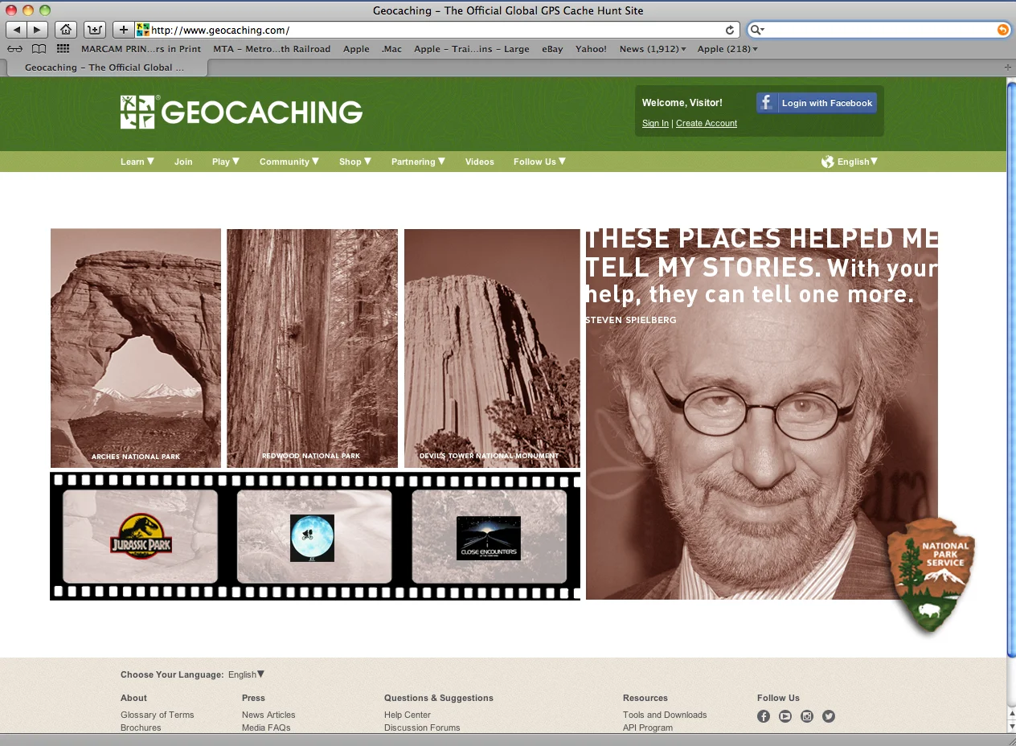Open the Apple (218) bookmarks dropdown
Viewport: 1016px width, 746px height.
pyautogui.click(x=727, y=49)
